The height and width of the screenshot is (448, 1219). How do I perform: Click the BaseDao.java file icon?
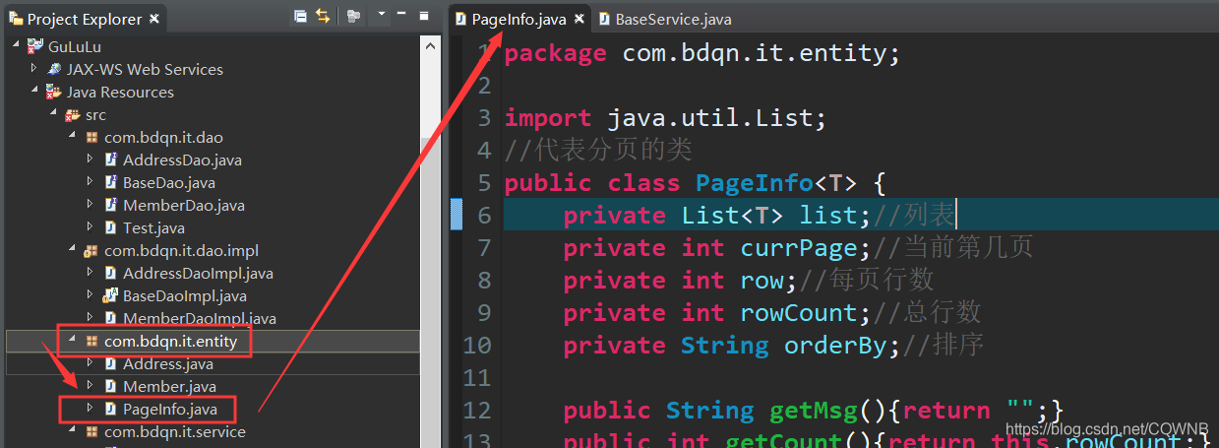click(x=110, y=182)
